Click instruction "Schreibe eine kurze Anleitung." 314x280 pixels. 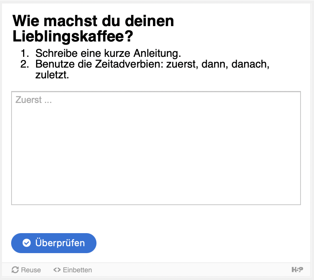pyautogui.click(x=108, y=53)
